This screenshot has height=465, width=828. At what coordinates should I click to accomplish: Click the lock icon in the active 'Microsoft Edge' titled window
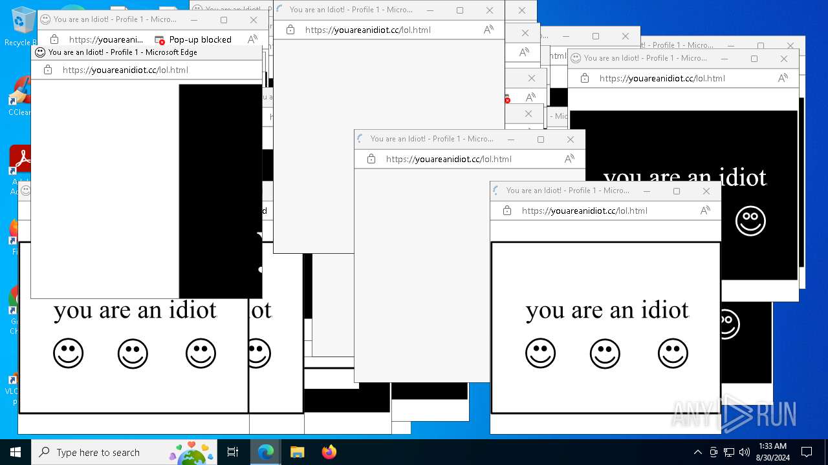pyautogui.click(x=48, y=70)
